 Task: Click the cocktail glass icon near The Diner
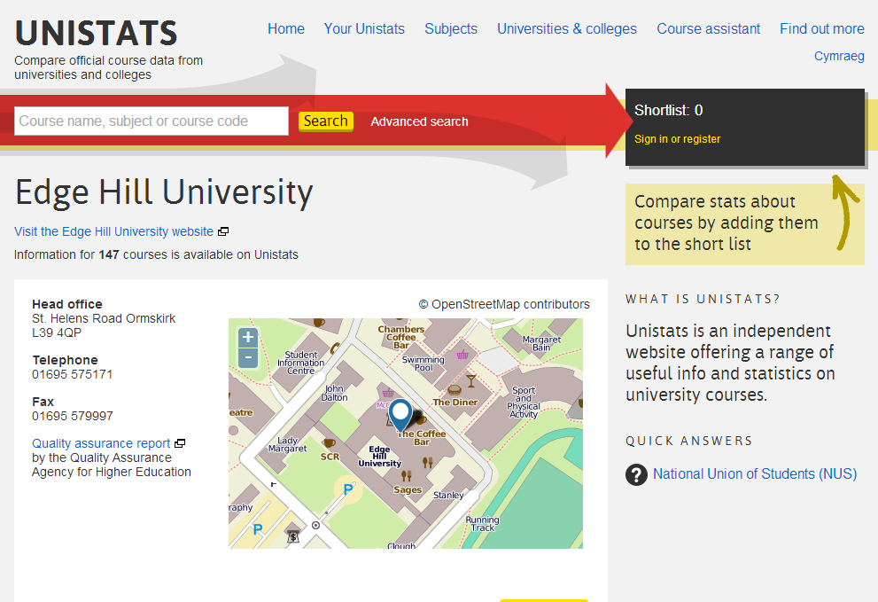click(x=471, y=381)
